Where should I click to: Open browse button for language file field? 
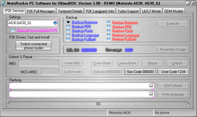click(x=151, y=94)
